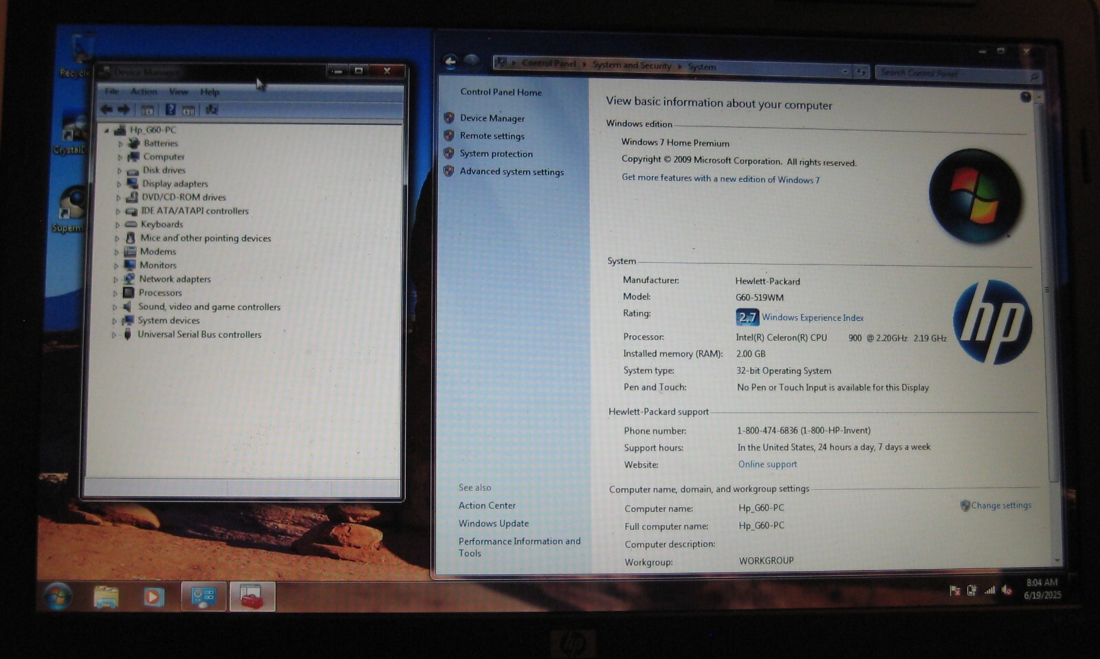Viewport: 1100px width, 659px height.
Task: Click the help question mark icon in System window
Action: point(1025,97)
